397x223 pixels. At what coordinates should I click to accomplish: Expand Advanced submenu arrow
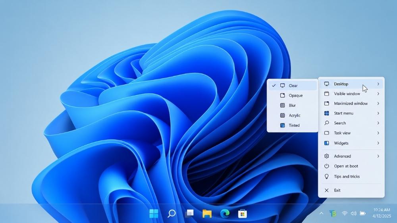[x=378, y=156]
